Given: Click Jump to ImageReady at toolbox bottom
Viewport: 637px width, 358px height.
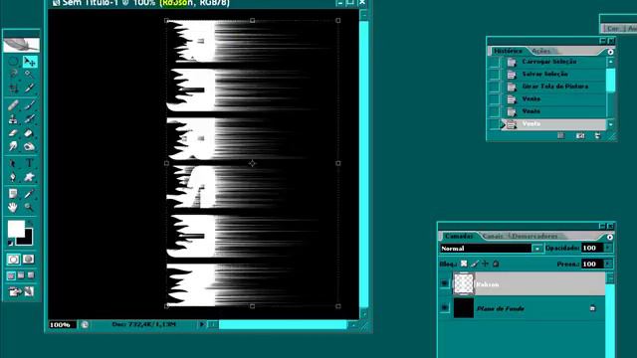Looking at the screenshot, I should [22, 291].
